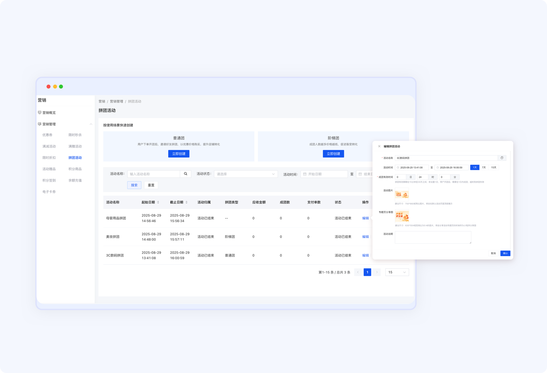Click clock icon in dialog start time field
The image size is (547, 373).
click(398, 168)
